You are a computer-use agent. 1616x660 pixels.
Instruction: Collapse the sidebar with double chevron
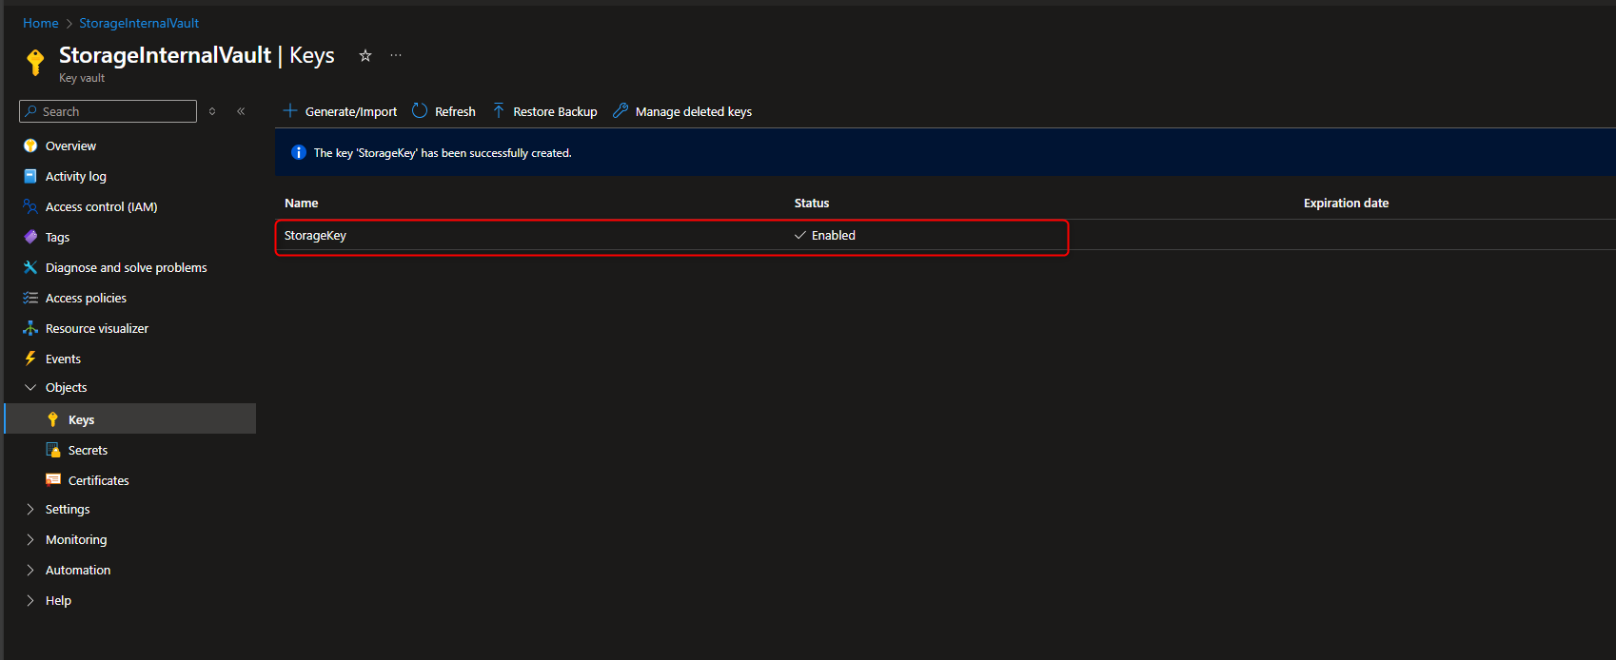(x=241, y=111)
